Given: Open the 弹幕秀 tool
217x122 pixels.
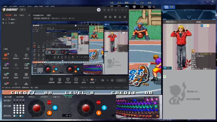Looking at the screenshot, I should [x=16, y=76].
